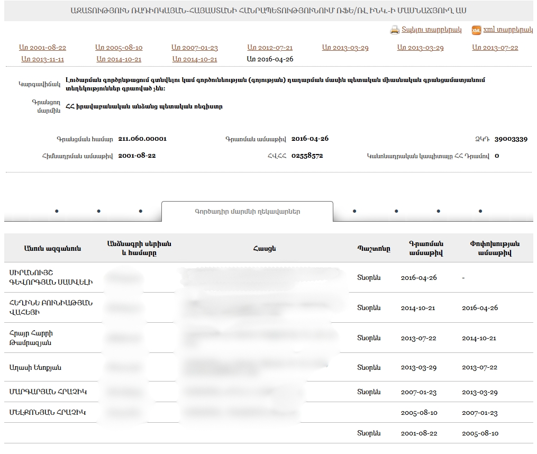Go to the 'Առ 2007-01-23' record version
This screenshot has width=537, height=454.
pyautogui.click(x=195, y=48)
